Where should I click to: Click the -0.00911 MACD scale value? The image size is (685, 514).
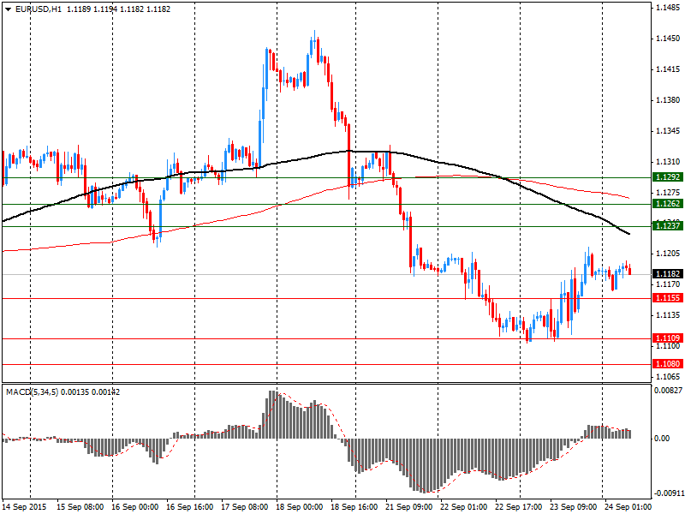668,494
